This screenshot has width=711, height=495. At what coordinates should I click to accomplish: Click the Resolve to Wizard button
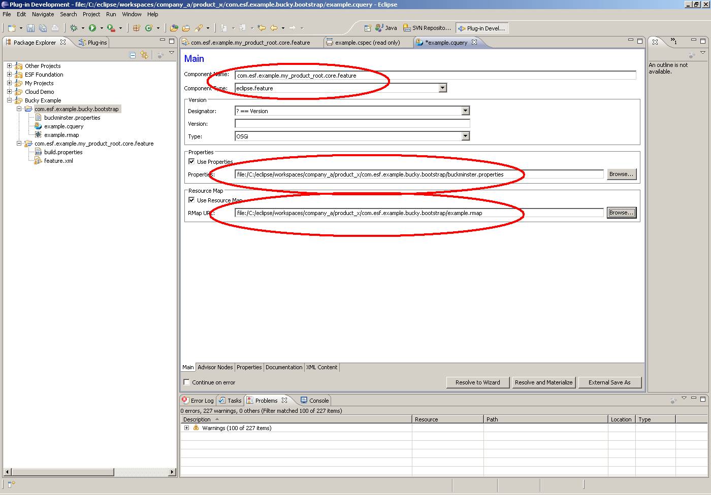(x=478, y=382)
